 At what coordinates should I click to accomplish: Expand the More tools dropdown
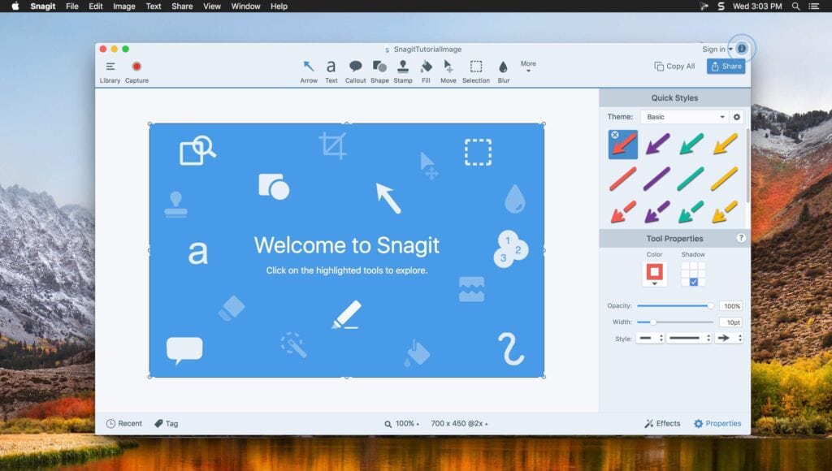point(528,67)
